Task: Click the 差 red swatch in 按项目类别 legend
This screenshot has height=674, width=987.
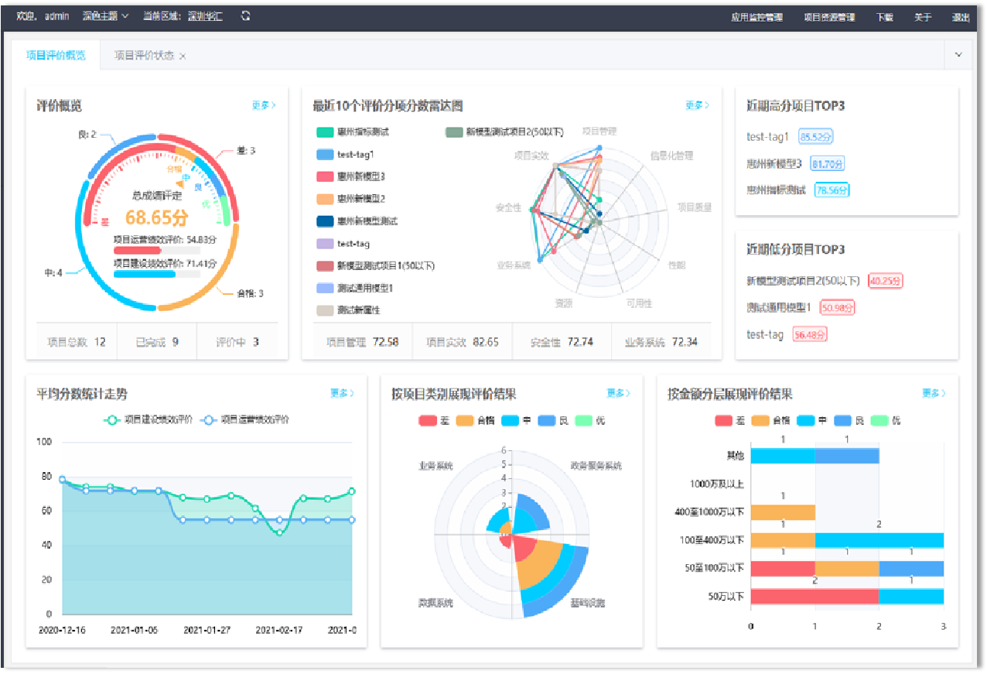Action: point(428,421)
